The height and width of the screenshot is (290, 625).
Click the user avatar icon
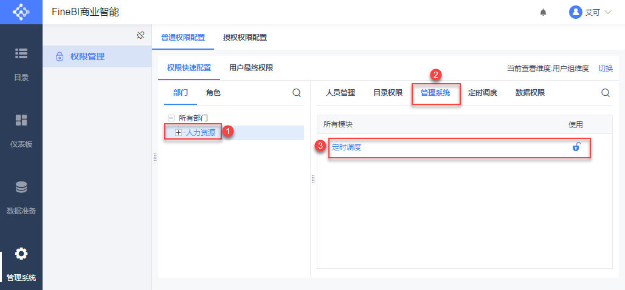(575, 12)
